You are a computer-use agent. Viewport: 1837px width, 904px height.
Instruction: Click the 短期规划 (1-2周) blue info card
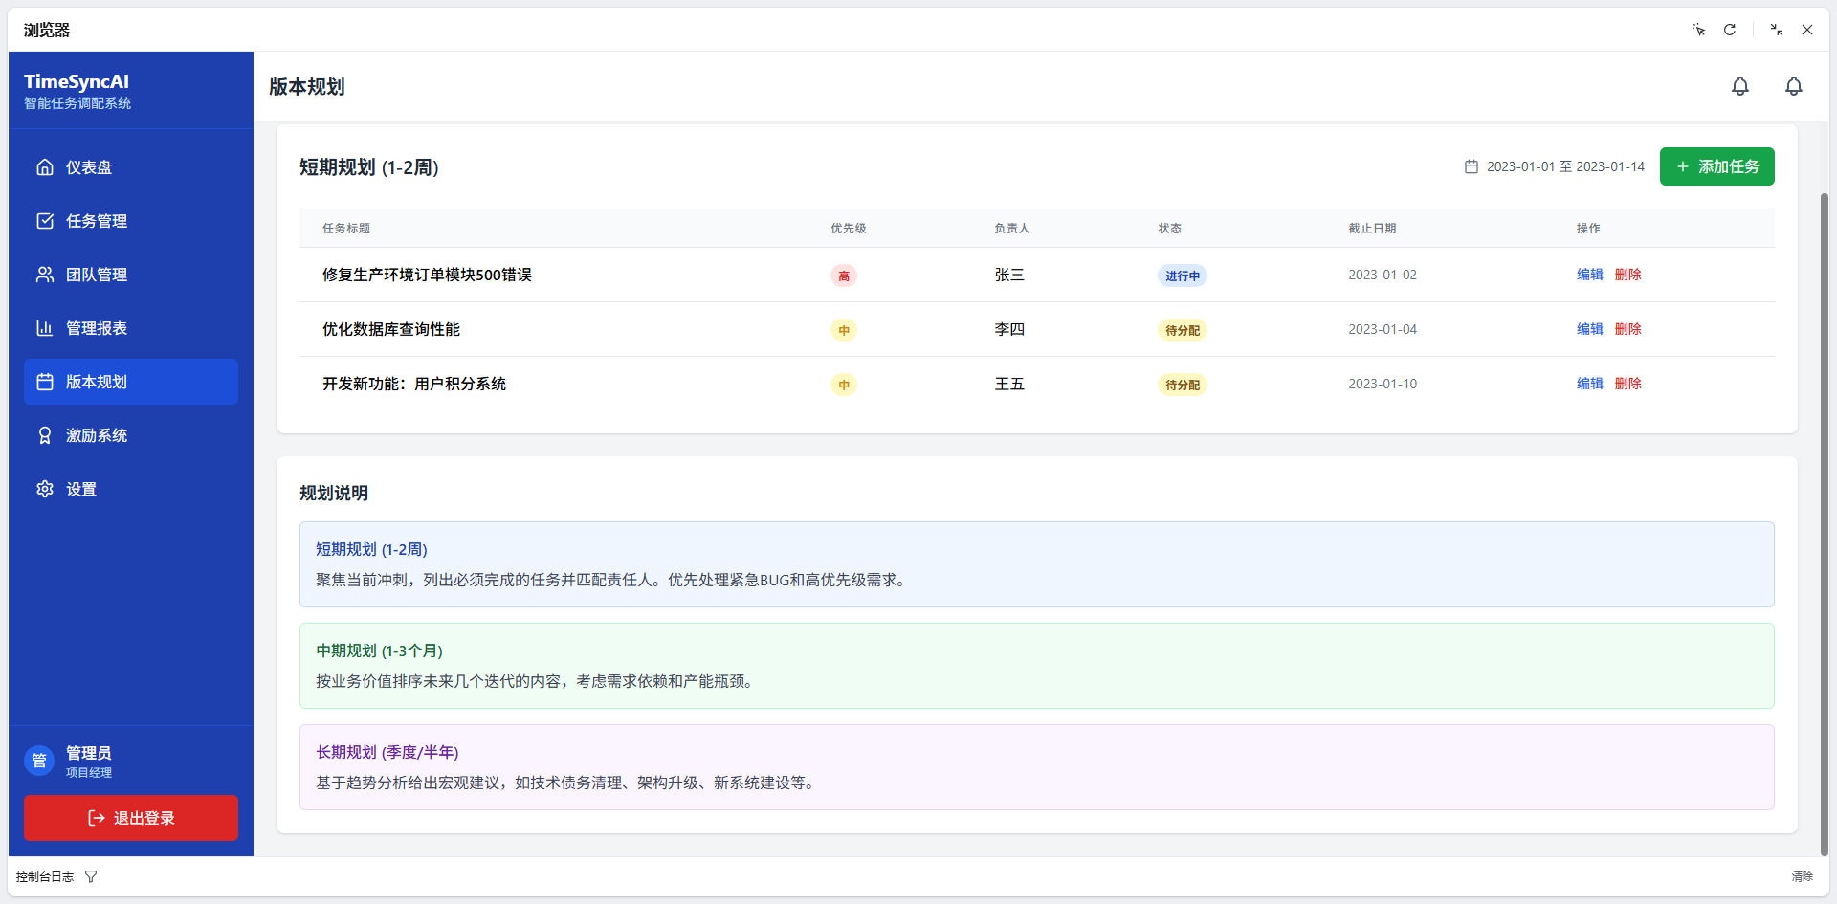point(1037,564)
